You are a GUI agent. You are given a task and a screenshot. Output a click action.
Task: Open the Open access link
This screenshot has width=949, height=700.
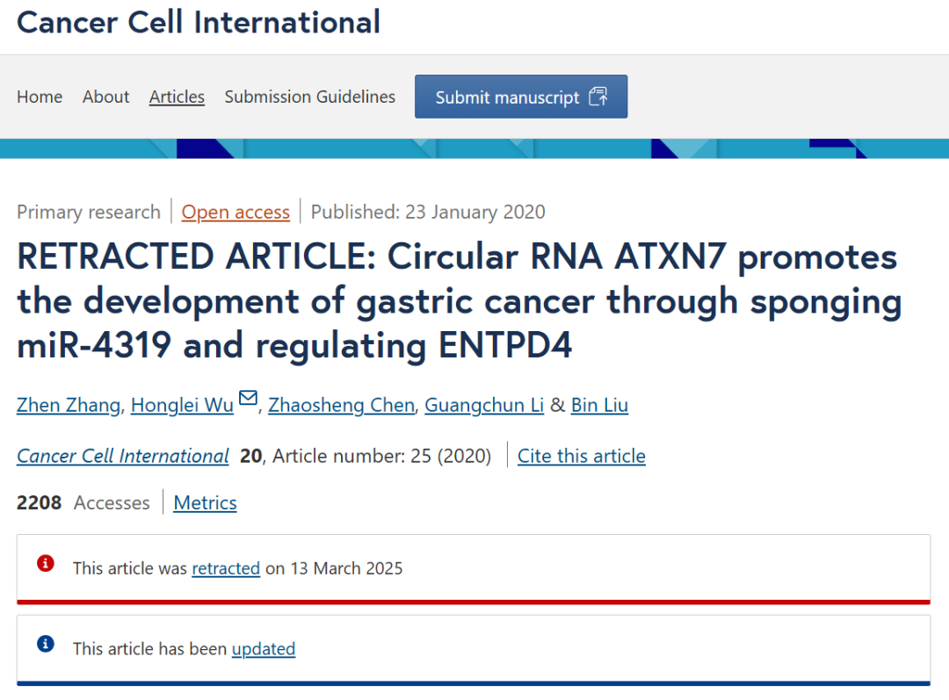point(235,213)
